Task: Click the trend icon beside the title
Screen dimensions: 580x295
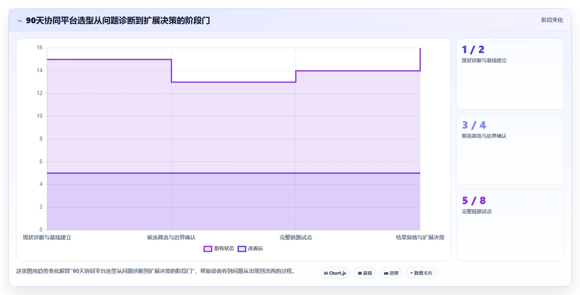Action: [x=19, y=20]
